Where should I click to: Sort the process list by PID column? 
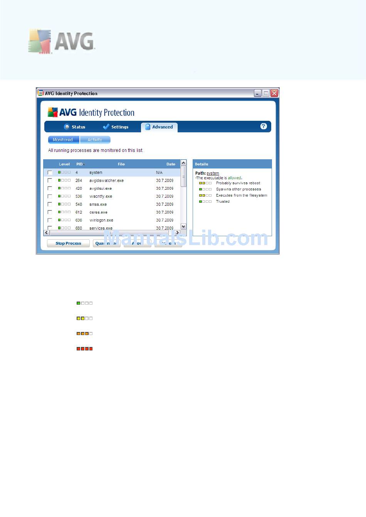[80, 164]
